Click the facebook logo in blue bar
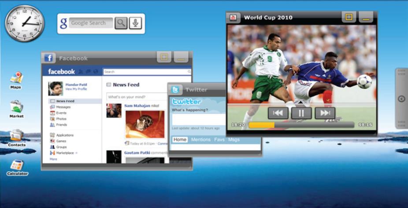This screenshot has width=408, height=208. coord(61,72)
